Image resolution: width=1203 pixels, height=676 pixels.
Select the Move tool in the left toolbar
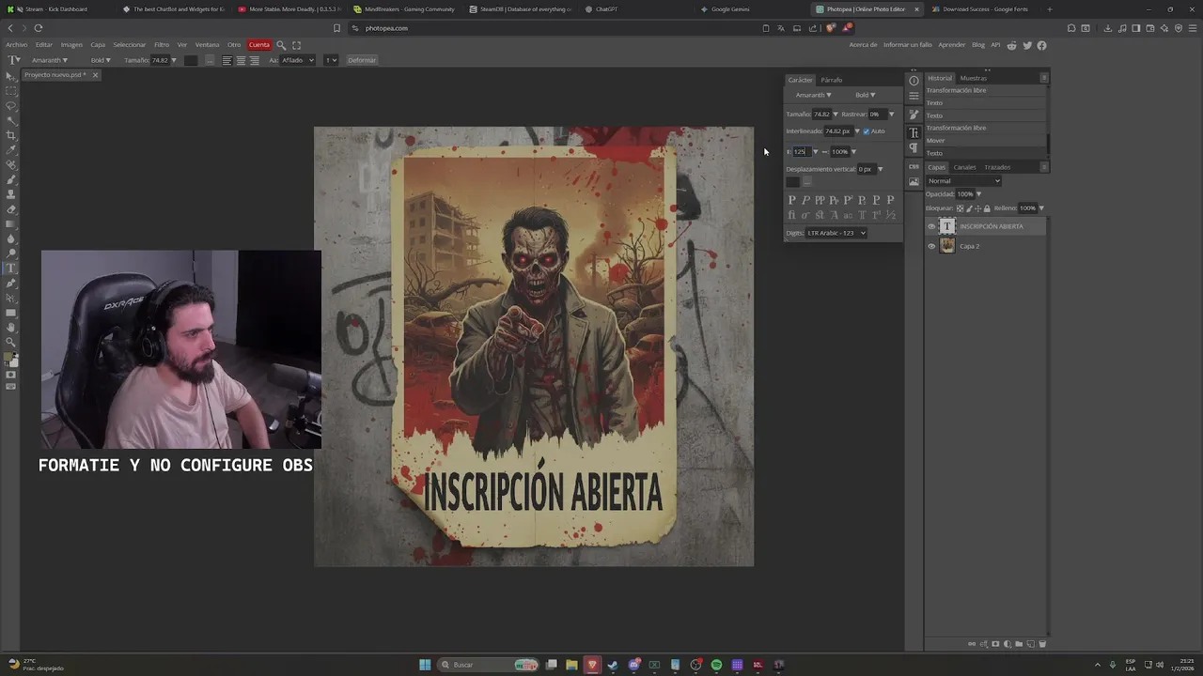pos(11,76)
